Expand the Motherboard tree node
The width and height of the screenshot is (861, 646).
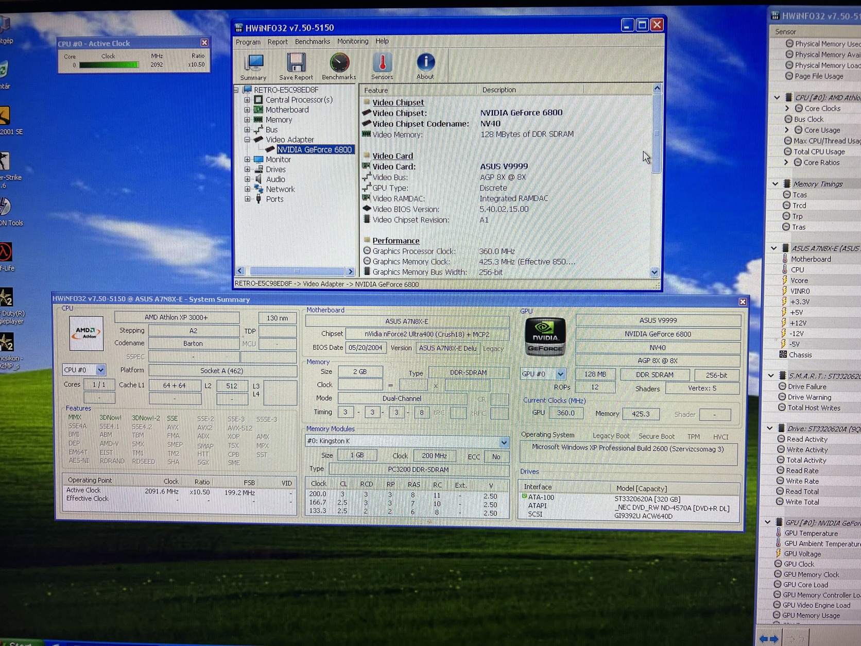(x=247, y=110)
